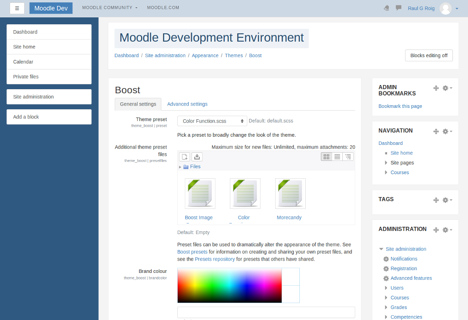Switch file manager to list detail view
The height and width of the screenshot is (320, 468).
coord(337,157)
